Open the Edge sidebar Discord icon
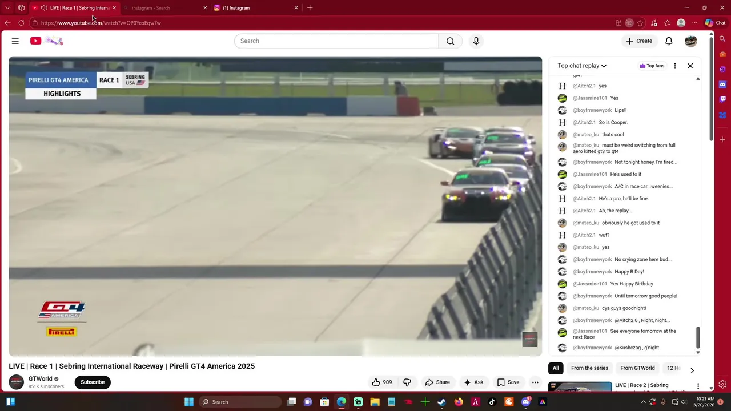 point(722,84)
